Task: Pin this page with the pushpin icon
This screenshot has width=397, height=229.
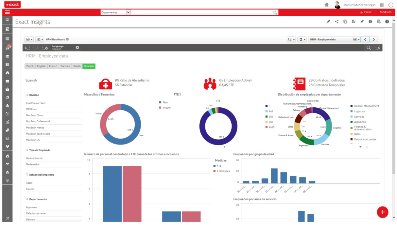Action: point(362,22)
